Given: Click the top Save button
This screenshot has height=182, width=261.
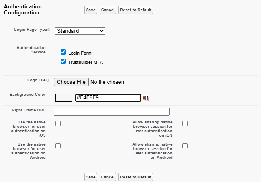Looking at the screenshot, I should [91, 10].
